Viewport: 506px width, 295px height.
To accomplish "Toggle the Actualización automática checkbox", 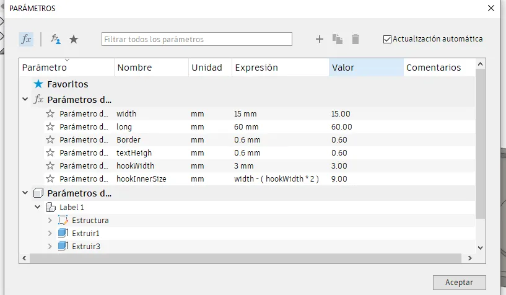I will tap(388, 39).
